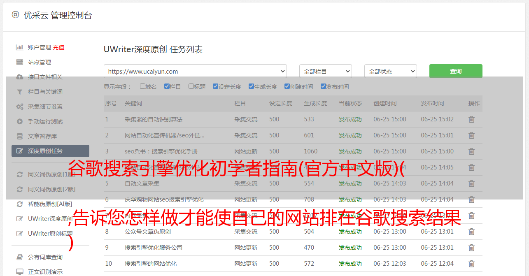Open the site URL dropdown
The width and height of the screenshot is (529, 276).
(195, 71)
